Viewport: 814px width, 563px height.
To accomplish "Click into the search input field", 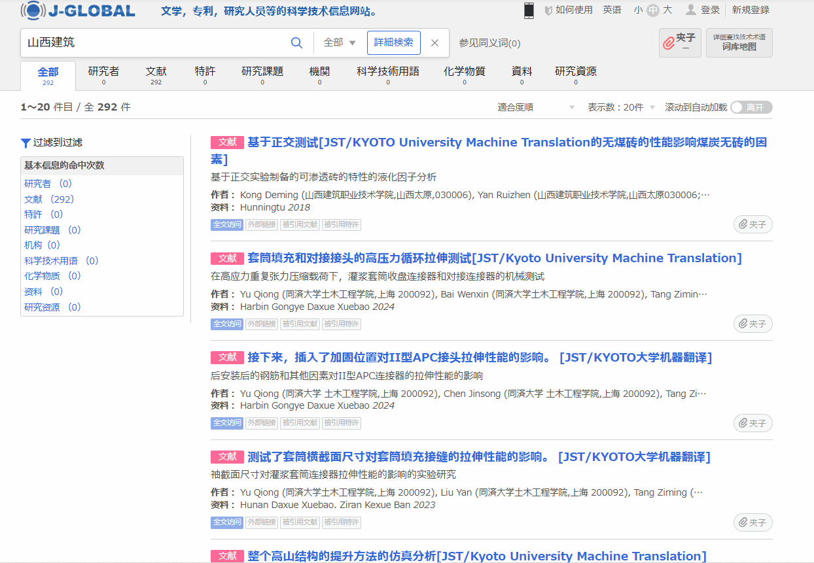I will 154,43.
